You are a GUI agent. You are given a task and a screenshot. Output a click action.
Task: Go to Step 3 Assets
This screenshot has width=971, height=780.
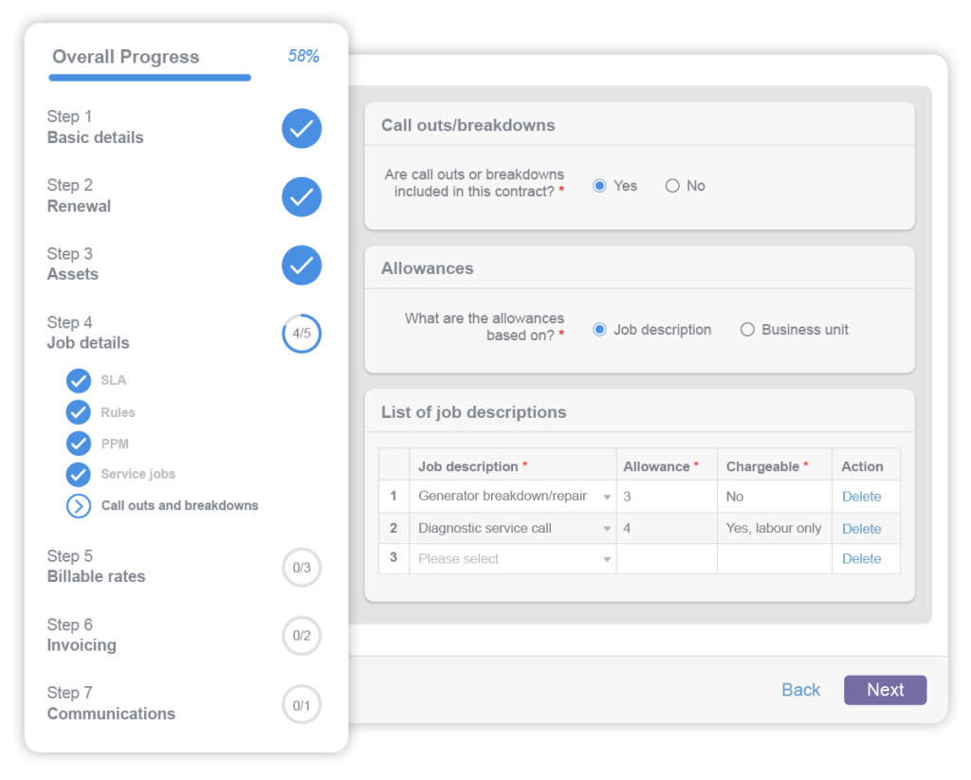73,263
